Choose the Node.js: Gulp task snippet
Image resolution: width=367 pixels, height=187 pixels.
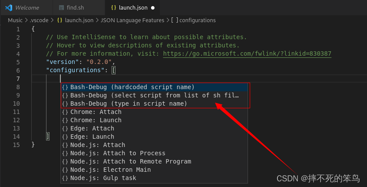coord(155,178)
